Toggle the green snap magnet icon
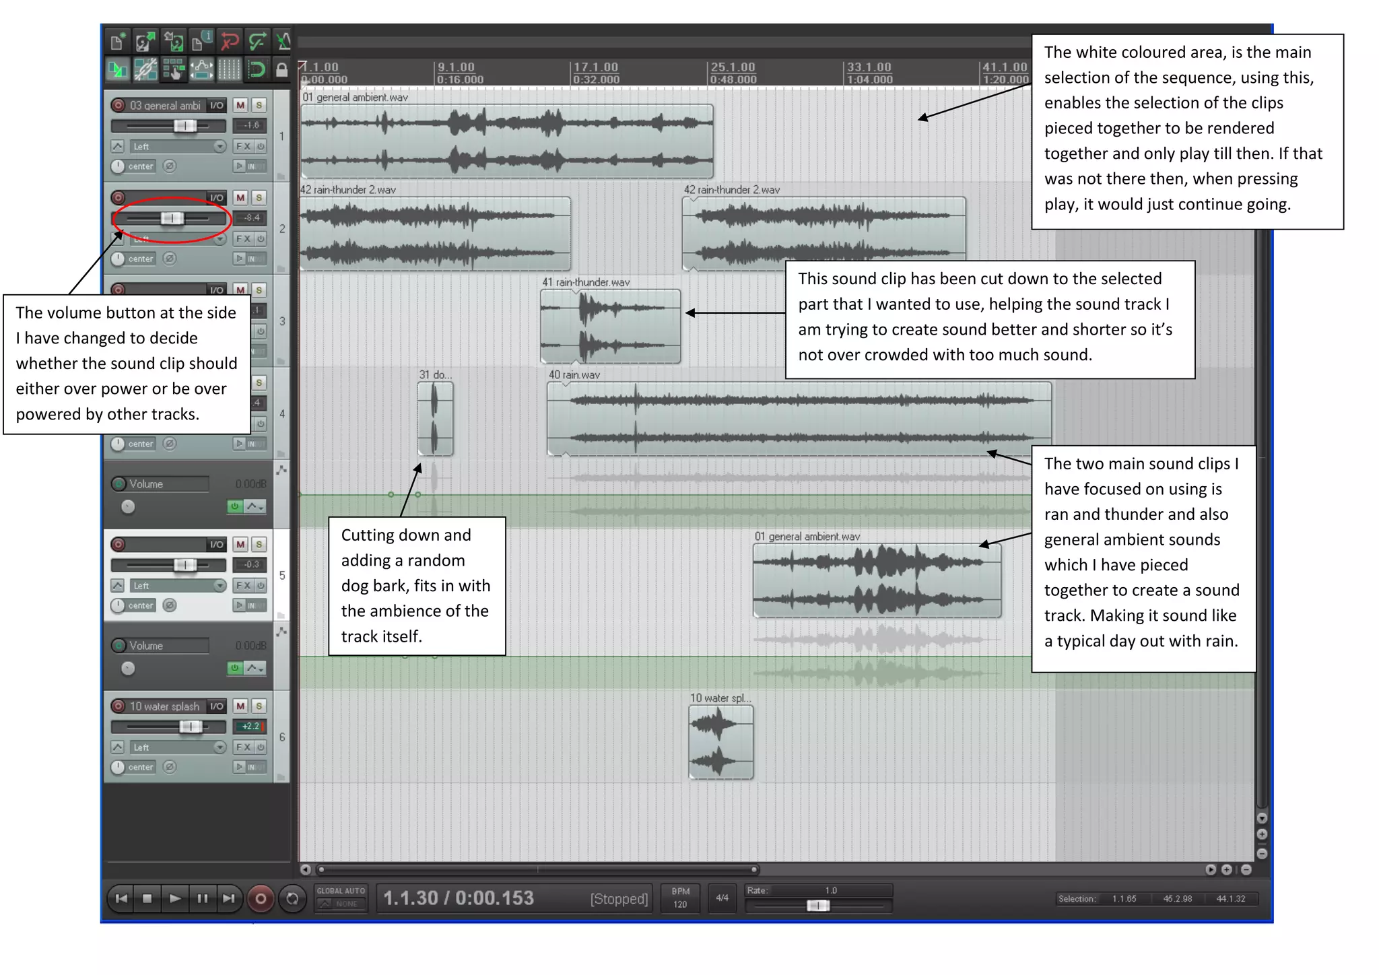 click(x=257, y=69)
